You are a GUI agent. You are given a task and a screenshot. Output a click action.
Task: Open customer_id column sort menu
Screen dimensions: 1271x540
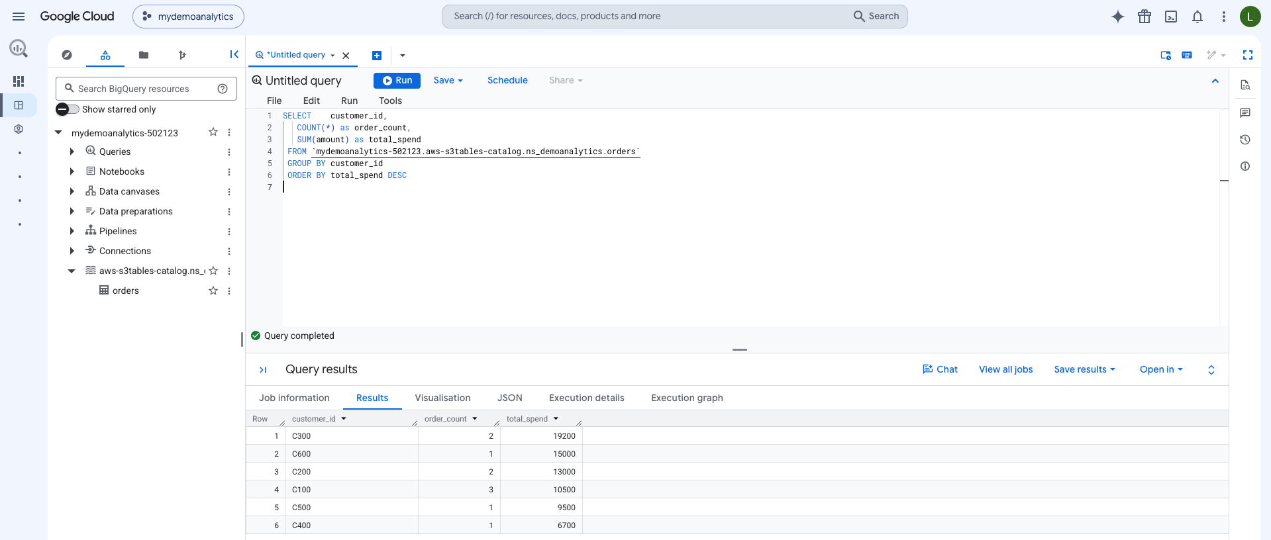click(344, 419)
